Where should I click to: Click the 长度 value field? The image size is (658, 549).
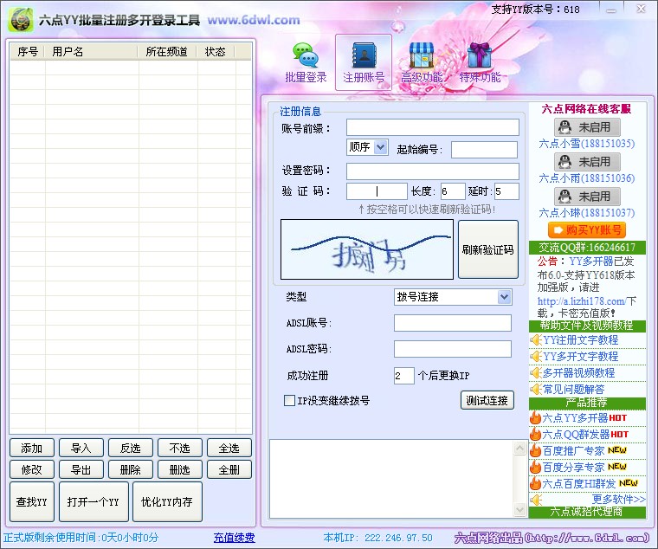(x=453, y=191)
